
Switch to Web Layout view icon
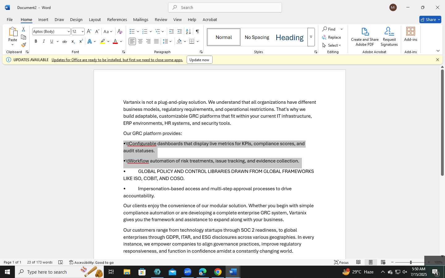coord(383,262)
